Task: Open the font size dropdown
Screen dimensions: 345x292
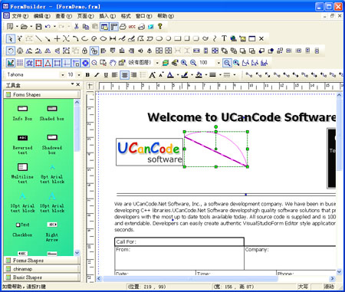Action: tap(79, 75)
